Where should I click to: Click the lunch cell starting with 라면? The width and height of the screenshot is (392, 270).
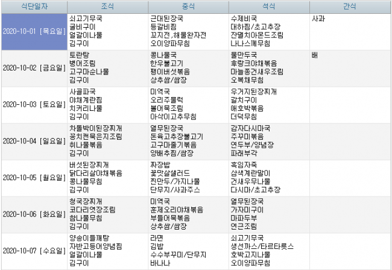coord(188,251)
